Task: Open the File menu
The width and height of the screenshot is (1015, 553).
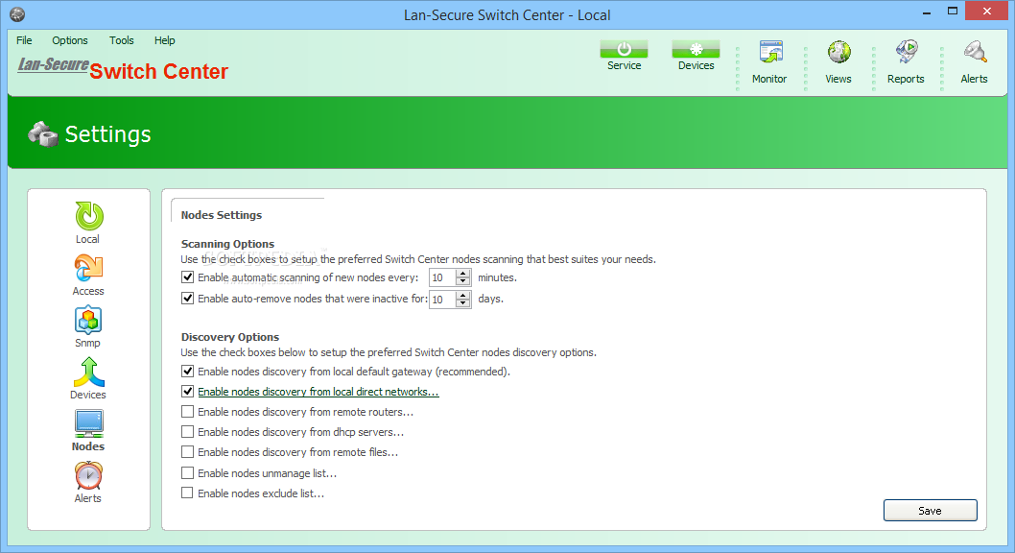Action: [24, 40]
